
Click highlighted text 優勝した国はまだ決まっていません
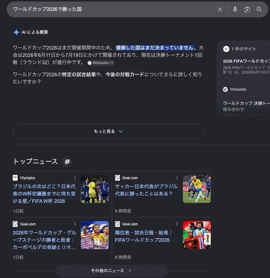tap(155, 48)
